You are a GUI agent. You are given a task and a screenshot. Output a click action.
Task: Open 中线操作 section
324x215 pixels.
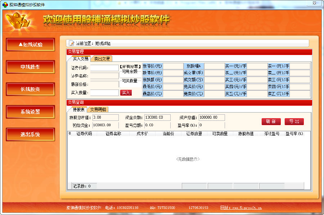[30, 67]
